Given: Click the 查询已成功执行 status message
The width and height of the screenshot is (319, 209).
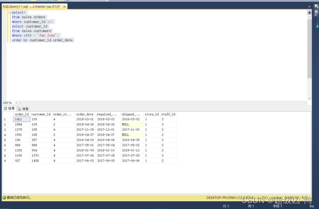Looking at the screenshot, I should (19, 197).
